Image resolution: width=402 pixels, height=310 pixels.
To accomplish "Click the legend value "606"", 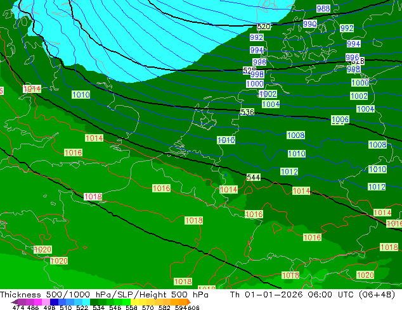I will point(193,307).
